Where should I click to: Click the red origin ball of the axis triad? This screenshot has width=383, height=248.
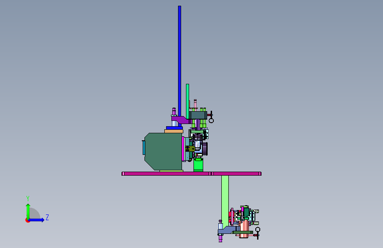[27, 220]
